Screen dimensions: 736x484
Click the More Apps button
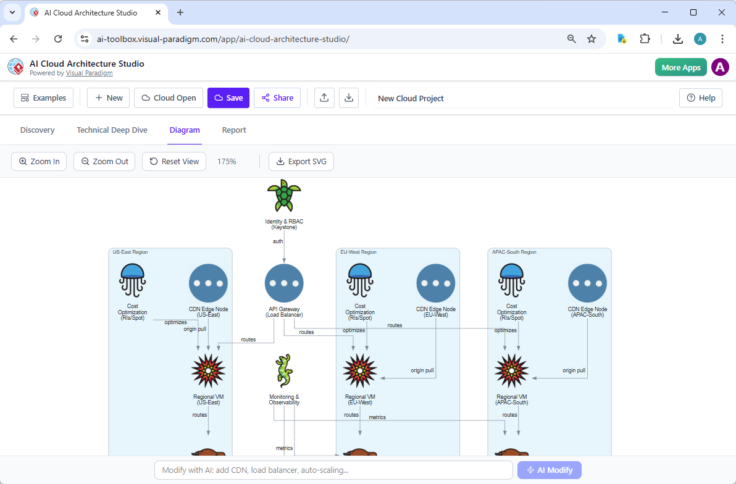pyautogui.click(x=680, y=67)
